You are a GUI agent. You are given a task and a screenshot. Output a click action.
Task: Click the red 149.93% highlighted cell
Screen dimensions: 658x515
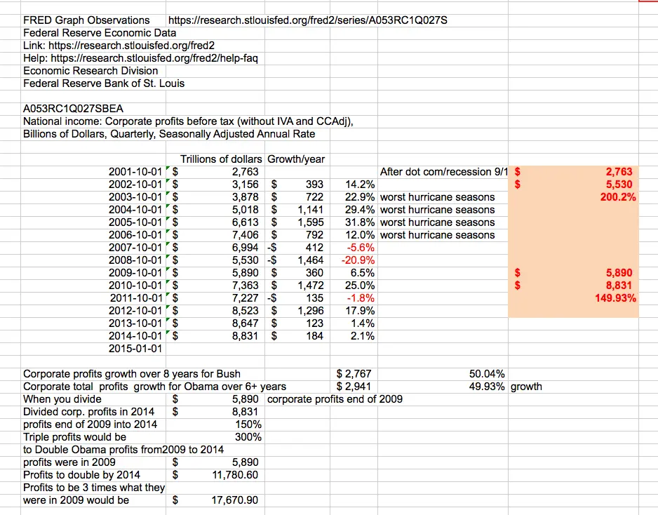tap(616, 298)
